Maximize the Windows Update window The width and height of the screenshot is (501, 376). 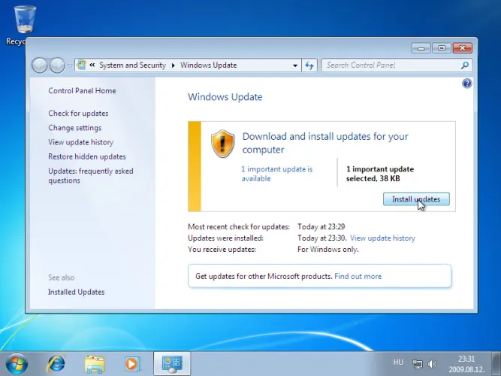(442, 48)
